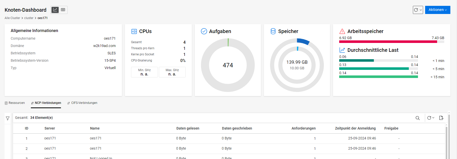Expand table refresh options chevron

tap(433, 118)
